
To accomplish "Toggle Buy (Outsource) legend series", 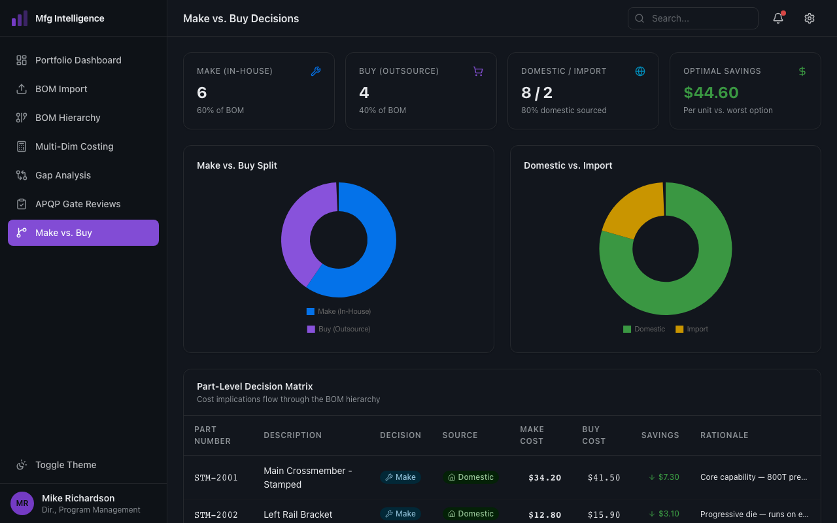I will (338, 329).
